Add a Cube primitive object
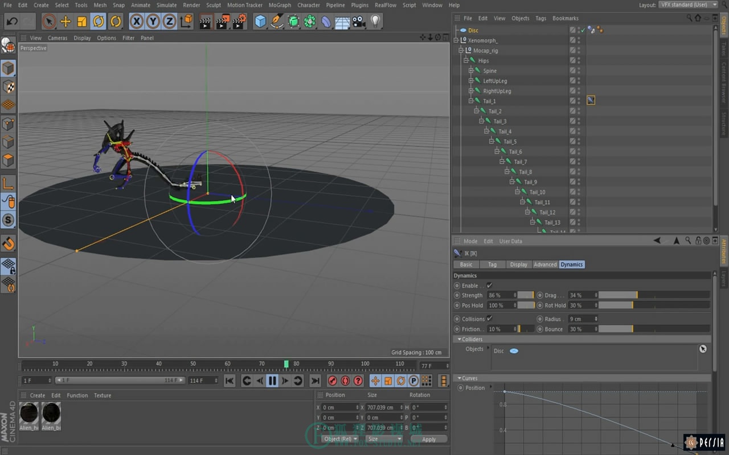The height and width of the screenshot is (455, 729). point(260,22)
